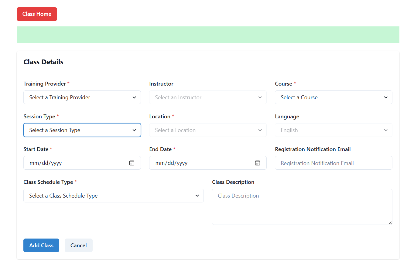This screenshot has width=407, height=261.
Task: Open the Language dropdown showing English
Action: coord(333,130)
